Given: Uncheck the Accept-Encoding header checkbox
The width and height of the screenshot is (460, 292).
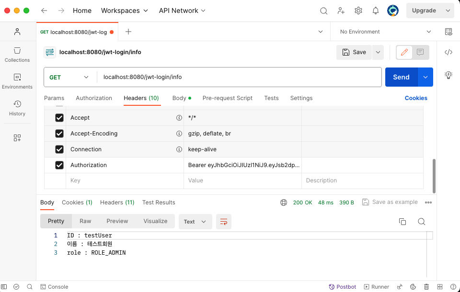Looking at the screenshot, I should pos(59,134).
